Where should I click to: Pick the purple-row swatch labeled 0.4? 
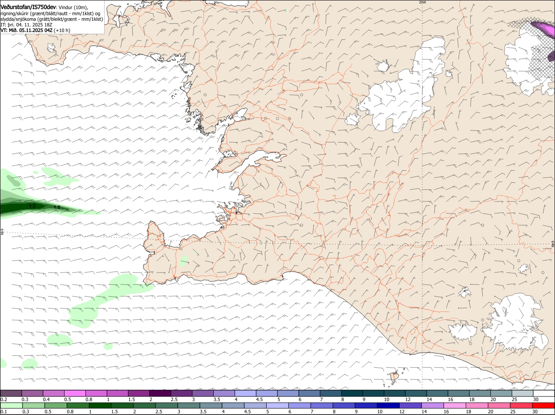pos(53,393)
